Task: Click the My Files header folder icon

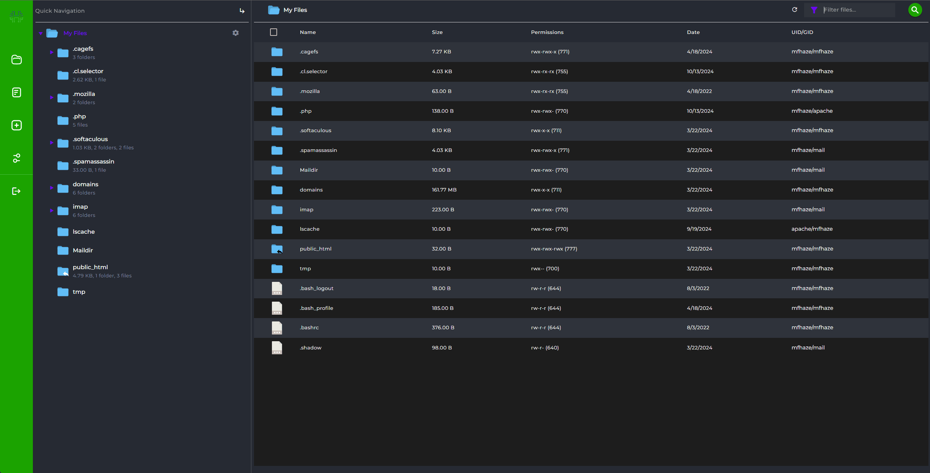Action: [274, 10]
